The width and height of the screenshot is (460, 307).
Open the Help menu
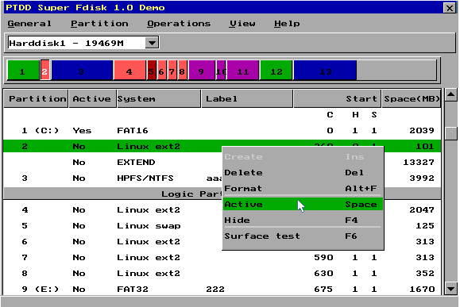tap(287, 24)
